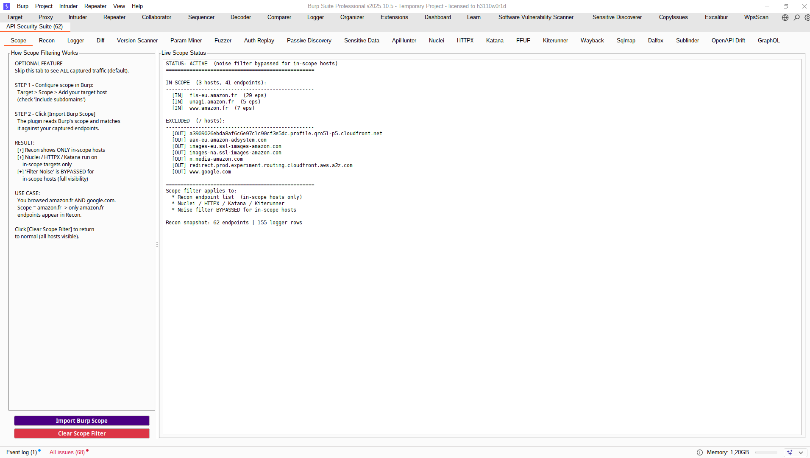Select the Auth Replay sub-tab
810x458 pixels.
click(x=259, y=41)
